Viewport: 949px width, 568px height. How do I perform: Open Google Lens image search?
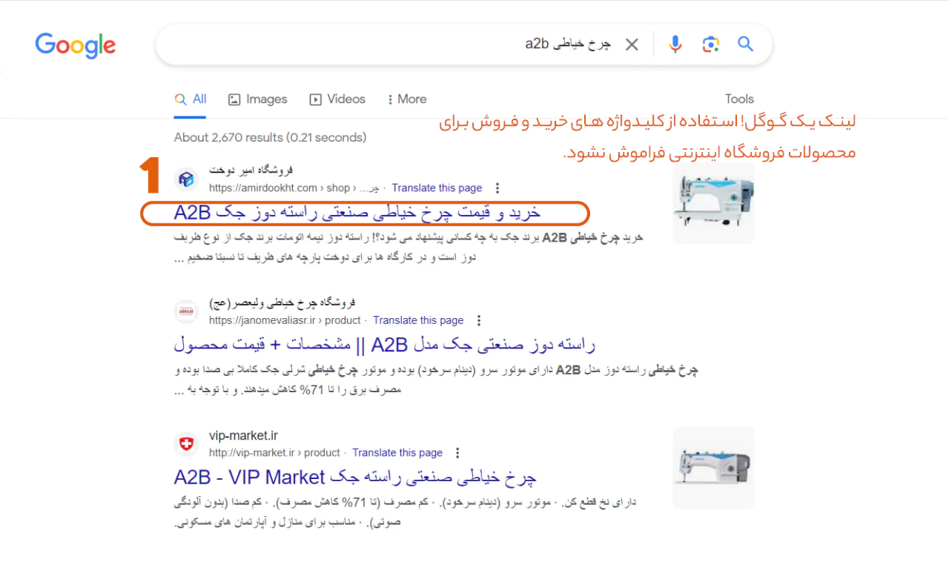[710, 44]
